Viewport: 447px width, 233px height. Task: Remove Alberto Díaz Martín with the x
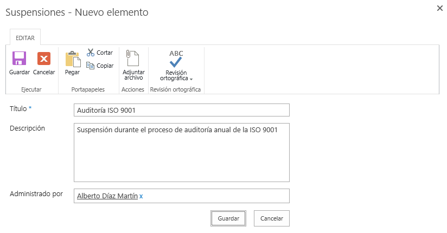pyautogui.click(x=141, y=196)
